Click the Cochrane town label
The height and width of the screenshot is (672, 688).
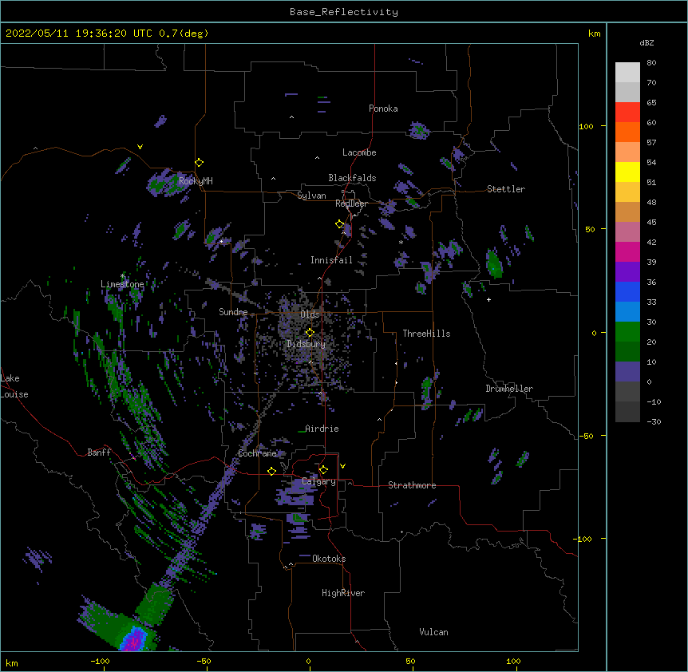coord(257,453)
